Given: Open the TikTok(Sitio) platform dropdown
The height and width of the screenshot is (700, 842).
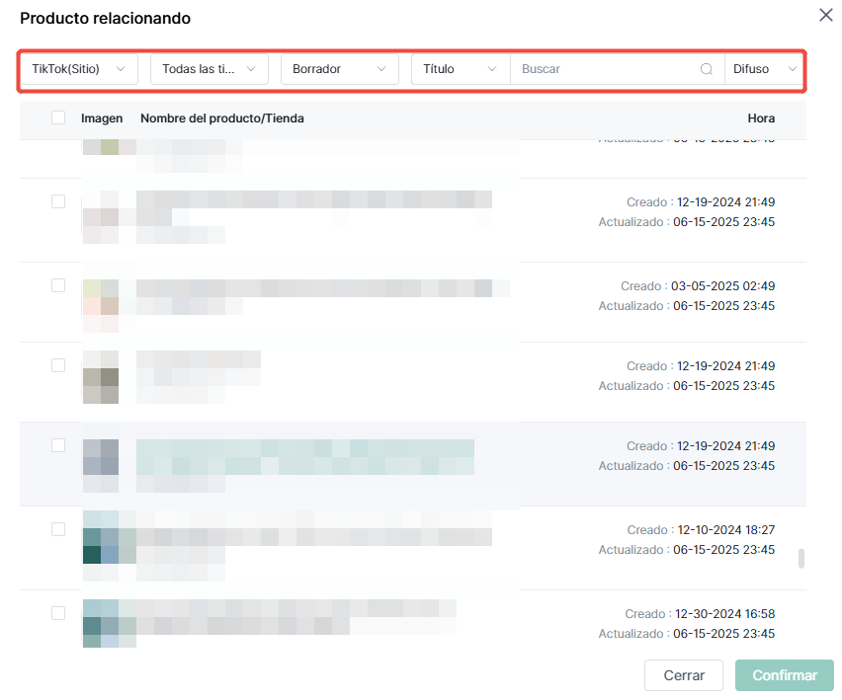Looking at the screenshot, I should click(x=79, y=69).
